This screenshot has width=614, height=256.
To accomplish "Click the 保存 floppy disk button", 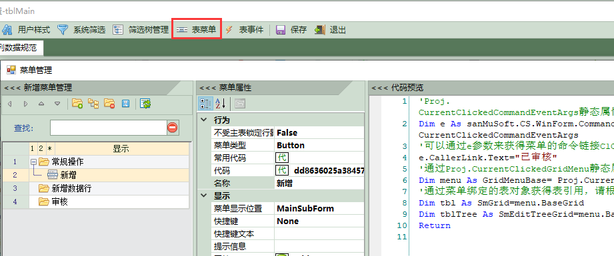I will 291,30.
